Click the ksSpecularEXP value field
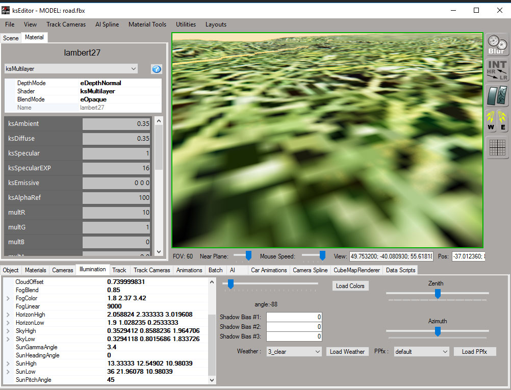The height and width of the screenshot is (390, 511). coord(116,168)
